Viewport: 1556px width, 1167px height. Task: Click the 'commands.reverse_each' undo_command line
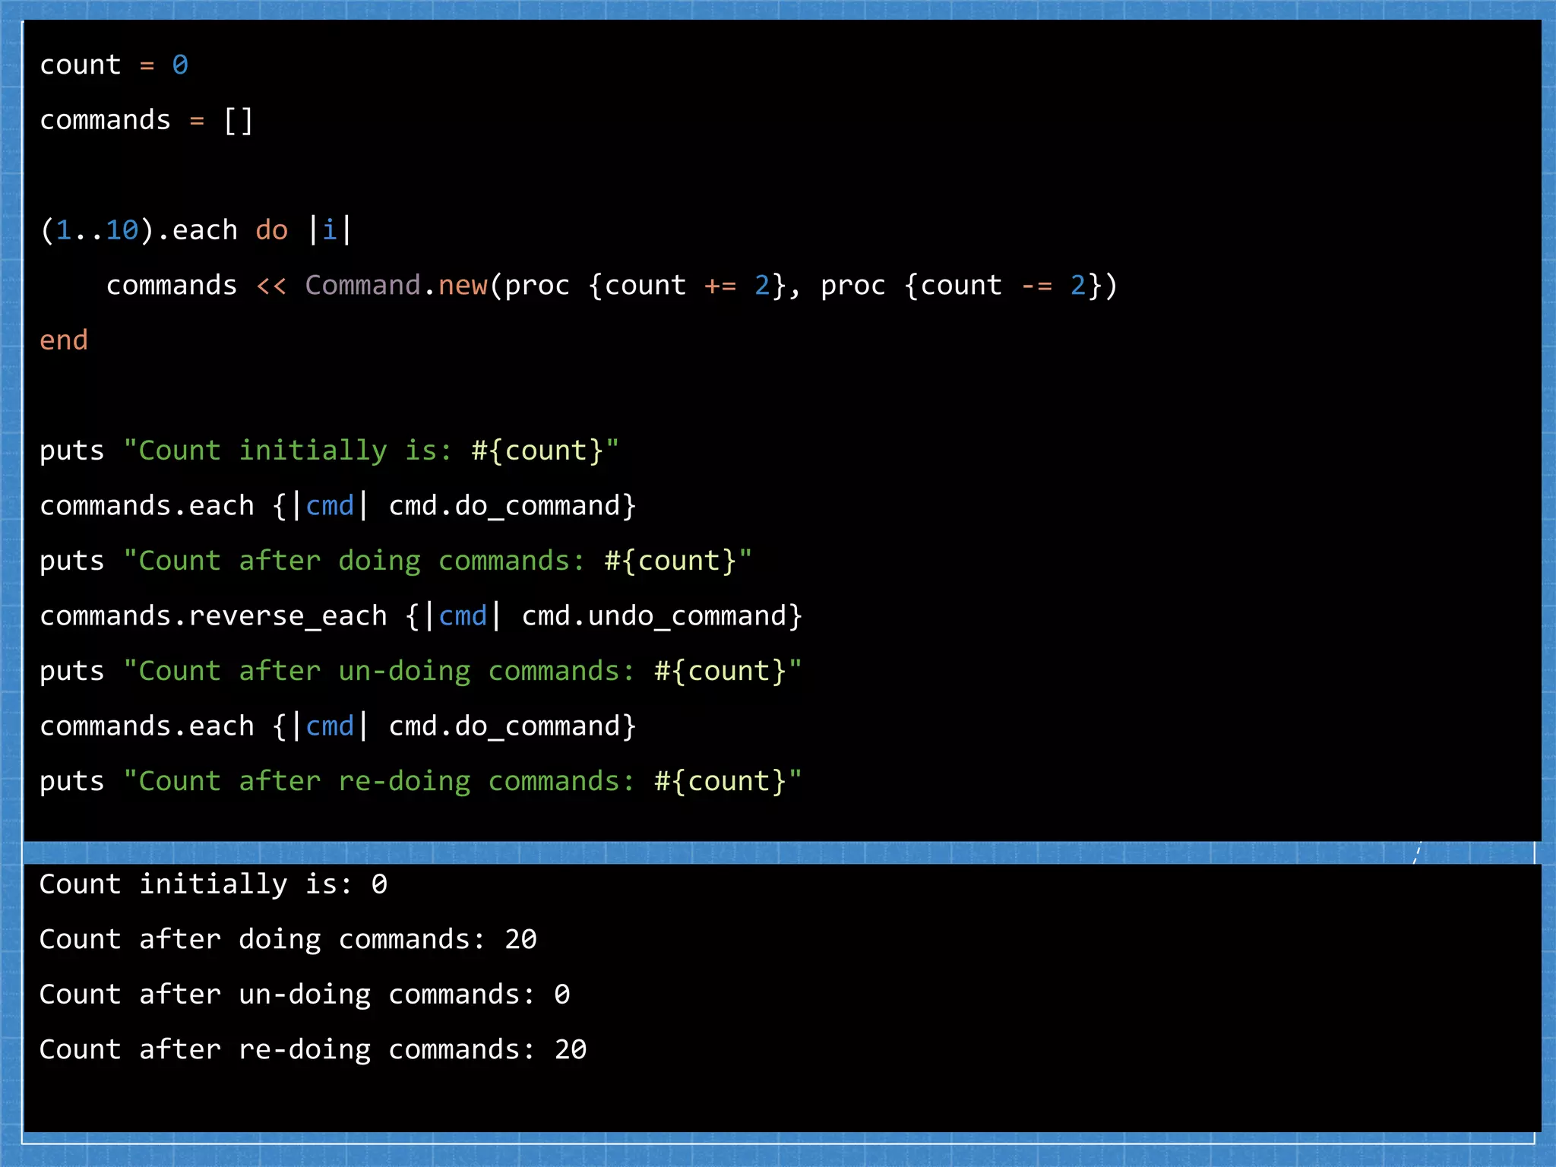point(421,616)
